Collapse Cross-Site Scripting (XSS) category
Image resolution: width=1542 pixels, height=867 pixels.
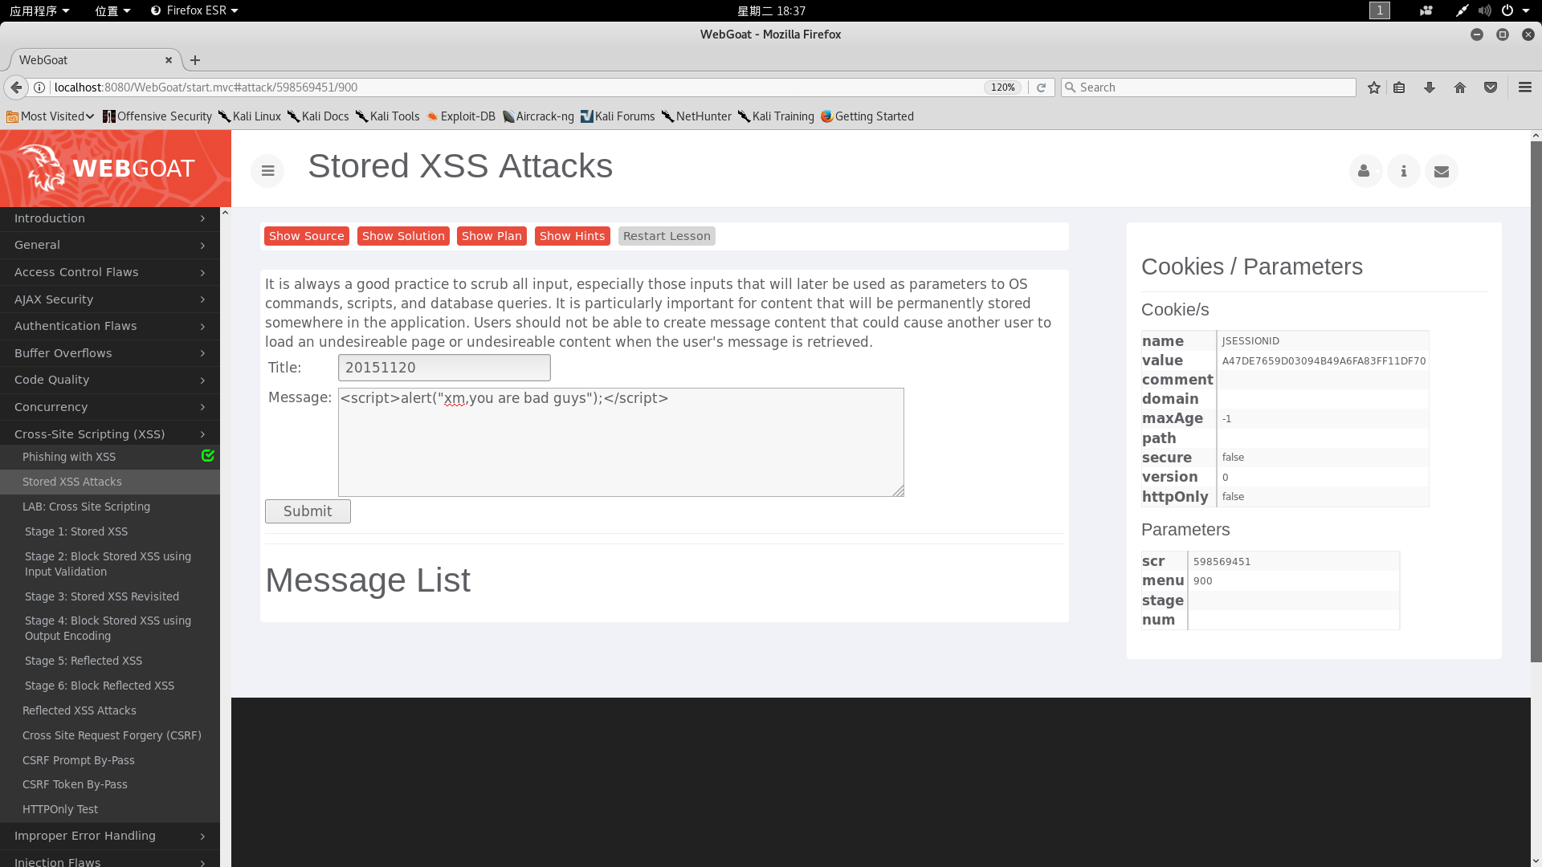(x=110, y=433)
